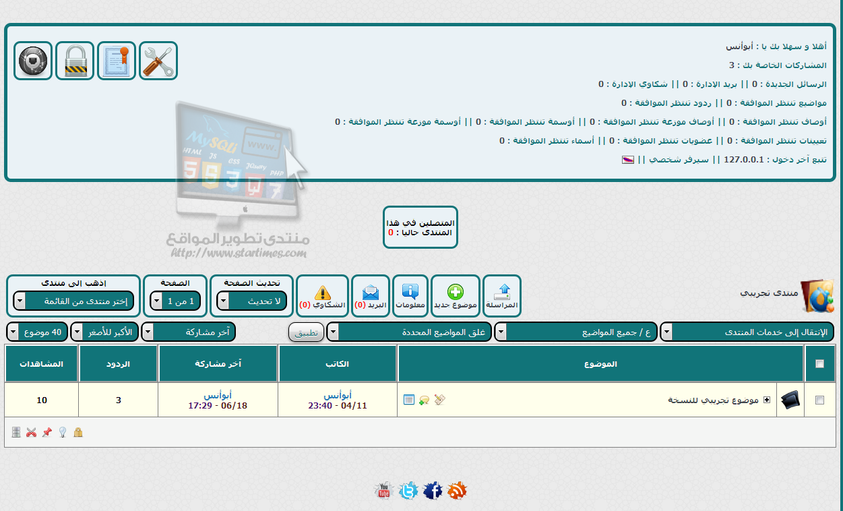843x511 pixels.
Task: Expand the test topic with plus box
Action: pyautogui.click(x=766, y=400)
